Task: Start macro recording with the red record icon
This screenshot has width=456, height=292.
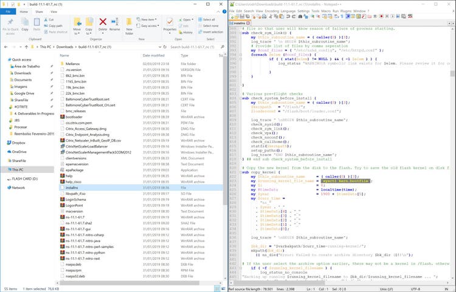Action: click(x=381, y=16)
